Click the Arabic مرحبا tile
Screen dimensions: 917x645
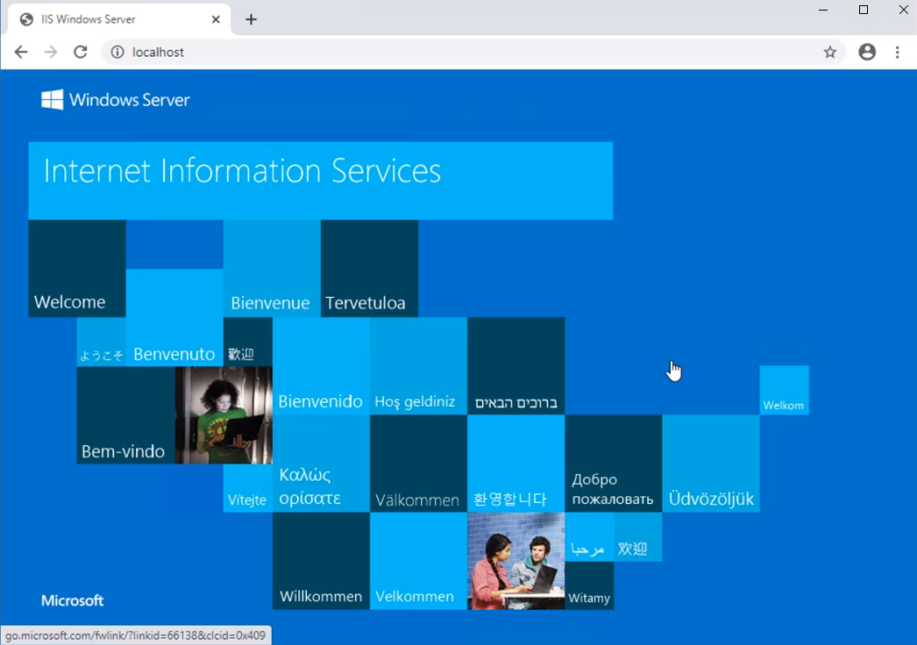(x=589, y=537)
